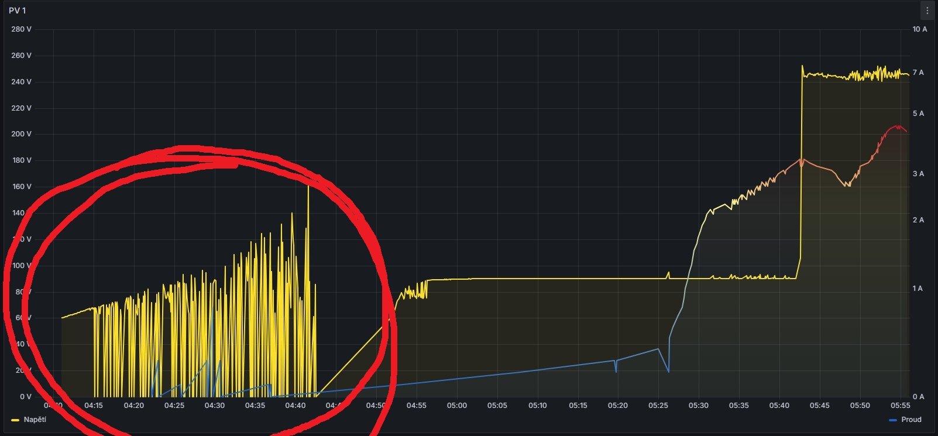Toggle the Napětí series in the legend
938x436 pixels.
click(x=35, y=420)
